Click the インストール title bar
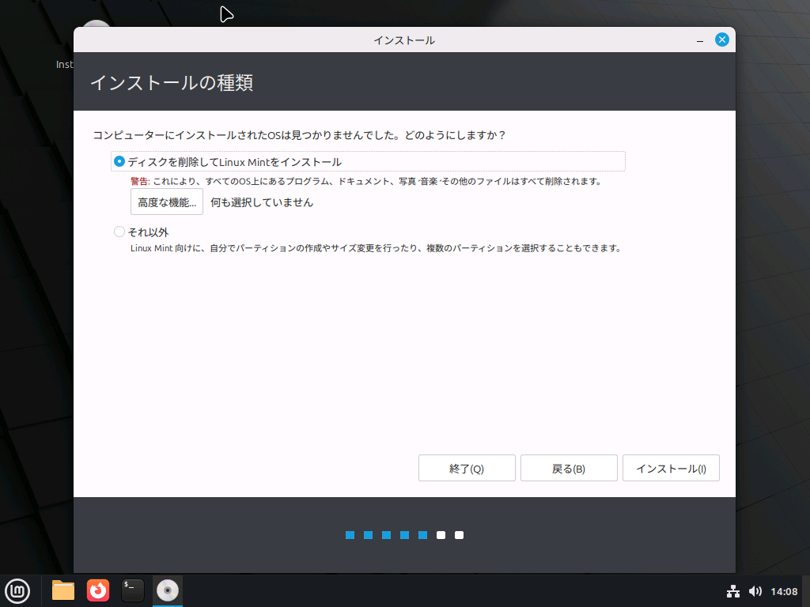 pyautogui.click(x=404, y=39)
